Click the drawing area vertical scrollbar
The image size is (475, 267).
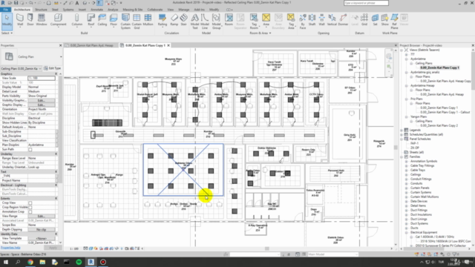click(x=396, y=148)
